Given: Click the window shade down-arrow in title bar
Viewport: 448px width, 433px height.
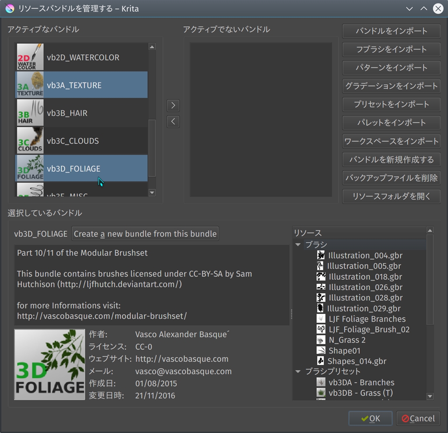Looking at the screenshot, I should coord(409,9).
